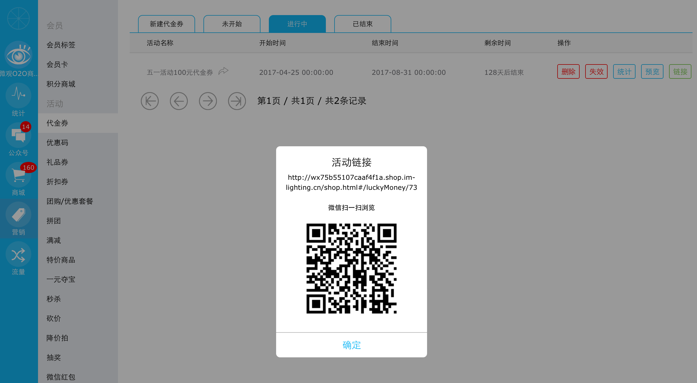Open 团购/优惠套餐 menu item
Viewport: 697px width, 383px height.
(x=78, y=201)
